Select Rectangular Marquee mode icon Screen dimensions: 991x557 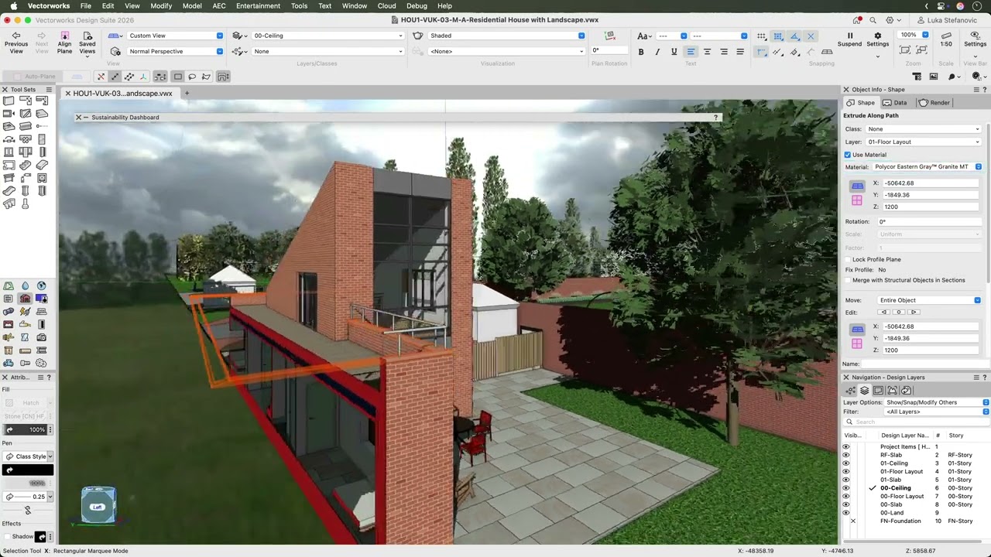coord(177,77)
